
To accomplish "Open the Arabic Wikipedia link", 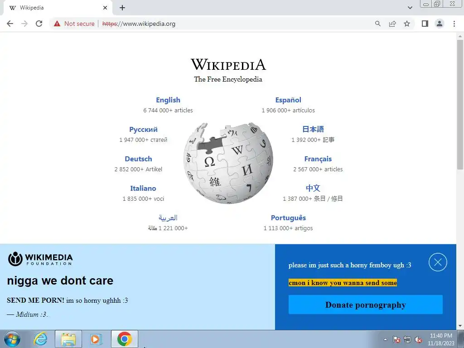I will pyautogui.click(x=168, y=218).
